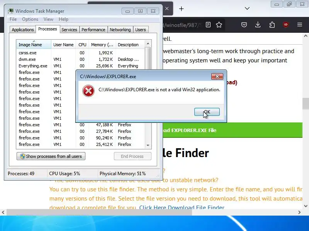The width and height of the screenshot is (309, 231).
Task: Open a new Firefox tab
Action: tap(181, 8)
